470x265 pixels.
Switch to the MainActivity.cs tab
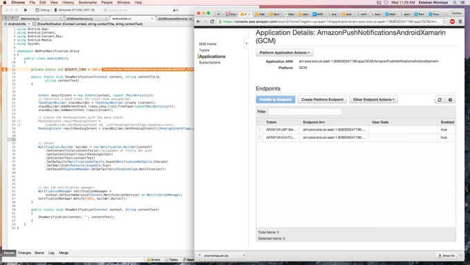(x=30, y=19)
